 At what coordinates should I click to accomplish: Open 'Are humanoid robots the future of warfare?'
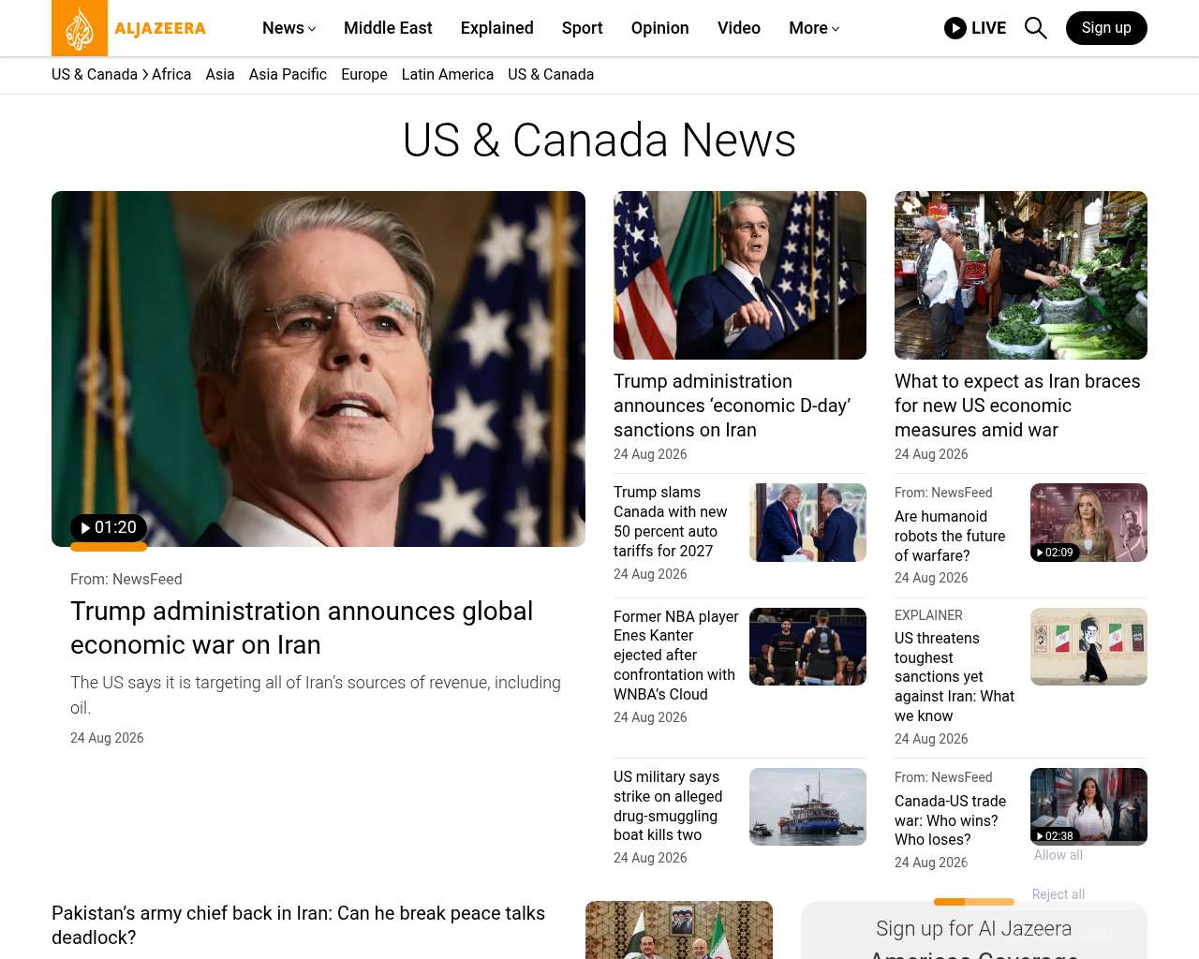(950, 536)
